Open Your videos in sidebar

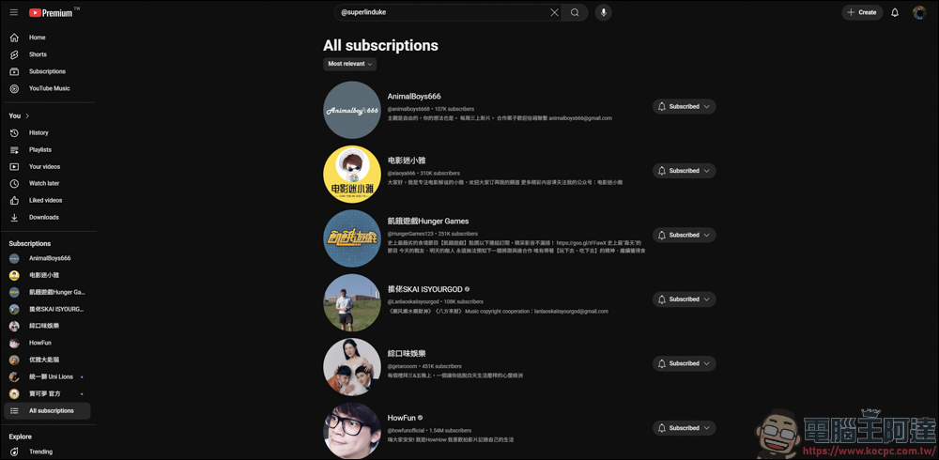point(47,166)
